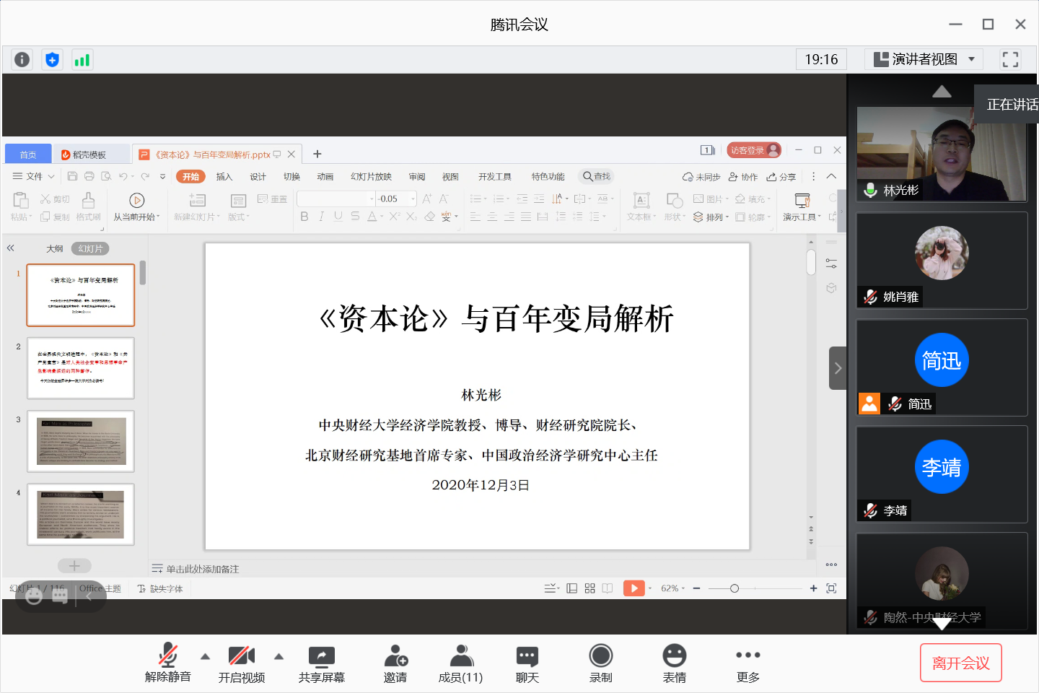This screenshot has height=693, width=1039.
Task: Click the Leave Meeting button
Action: point(960,663)
